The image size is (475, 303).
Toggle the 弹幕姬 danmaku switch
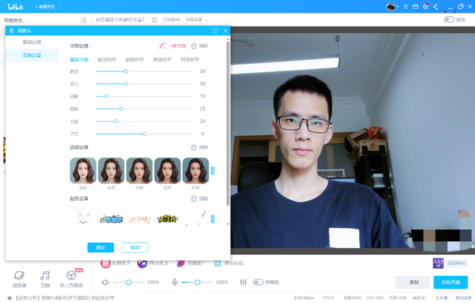pyautogui.click(x=258, y=282)
